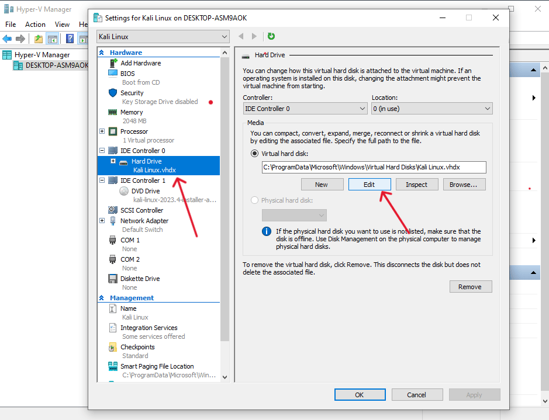Select the Diskette Drive floppy icon

(x=113, y=279)
